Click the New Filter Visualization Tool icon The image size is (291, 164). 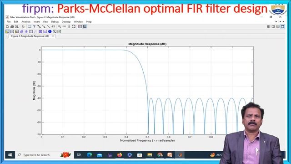(x=7, y=26)
